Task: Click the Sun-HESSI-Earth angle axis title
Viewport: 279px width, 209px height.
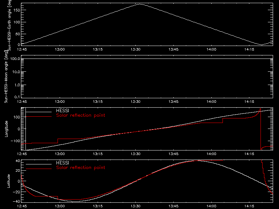Action: click(x=9, y=25)
